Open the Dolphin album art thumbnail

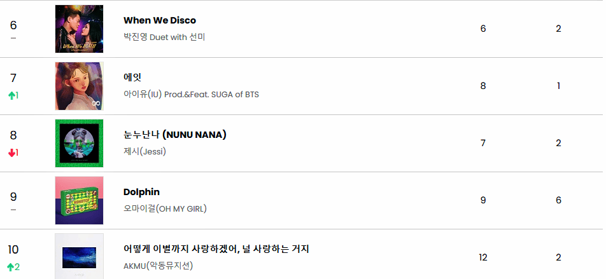tap(79, 200)
